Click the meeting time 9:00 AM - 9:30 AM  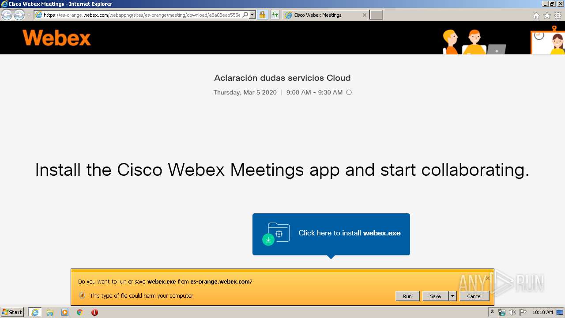pos(314,92)
